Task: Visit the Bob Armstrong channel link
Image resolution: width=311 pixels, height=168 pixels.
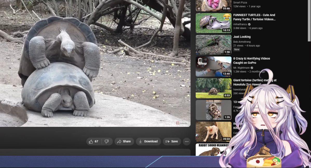Action: pos(242,42)
